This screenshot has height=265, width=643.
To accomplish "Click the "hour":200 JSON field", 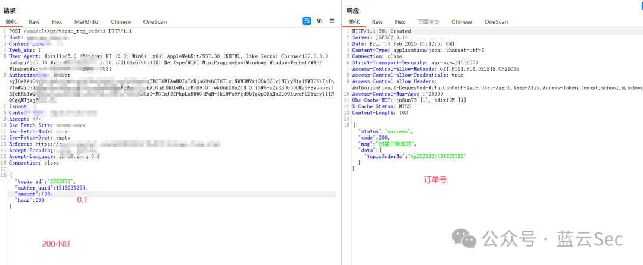I will point(30,200).
